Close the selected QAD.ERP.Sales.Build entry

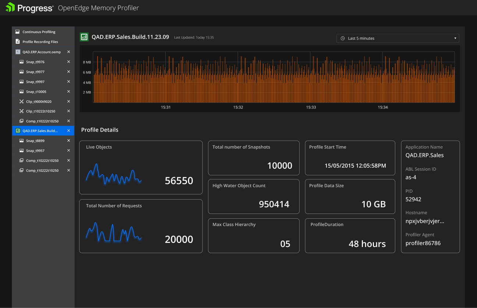[x=68, y=130]
